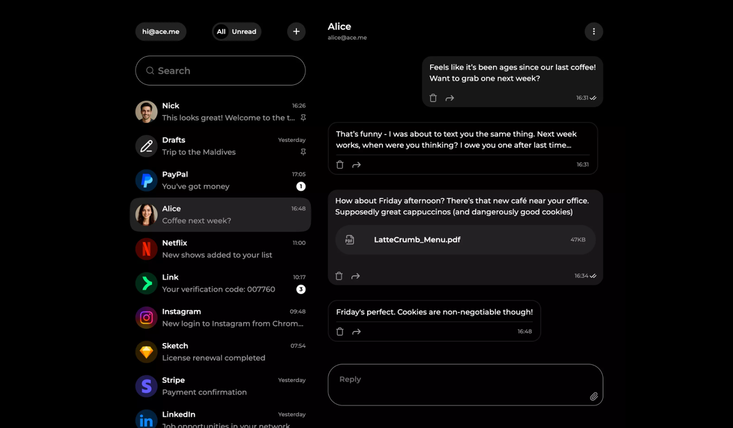Click the Sketch diamond logo avatar

pyautogui.click(x=147, y=352)
